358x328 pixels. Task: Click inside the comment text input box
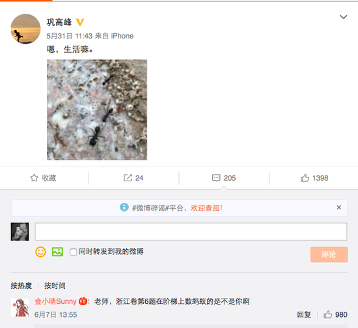pos(191,231)
